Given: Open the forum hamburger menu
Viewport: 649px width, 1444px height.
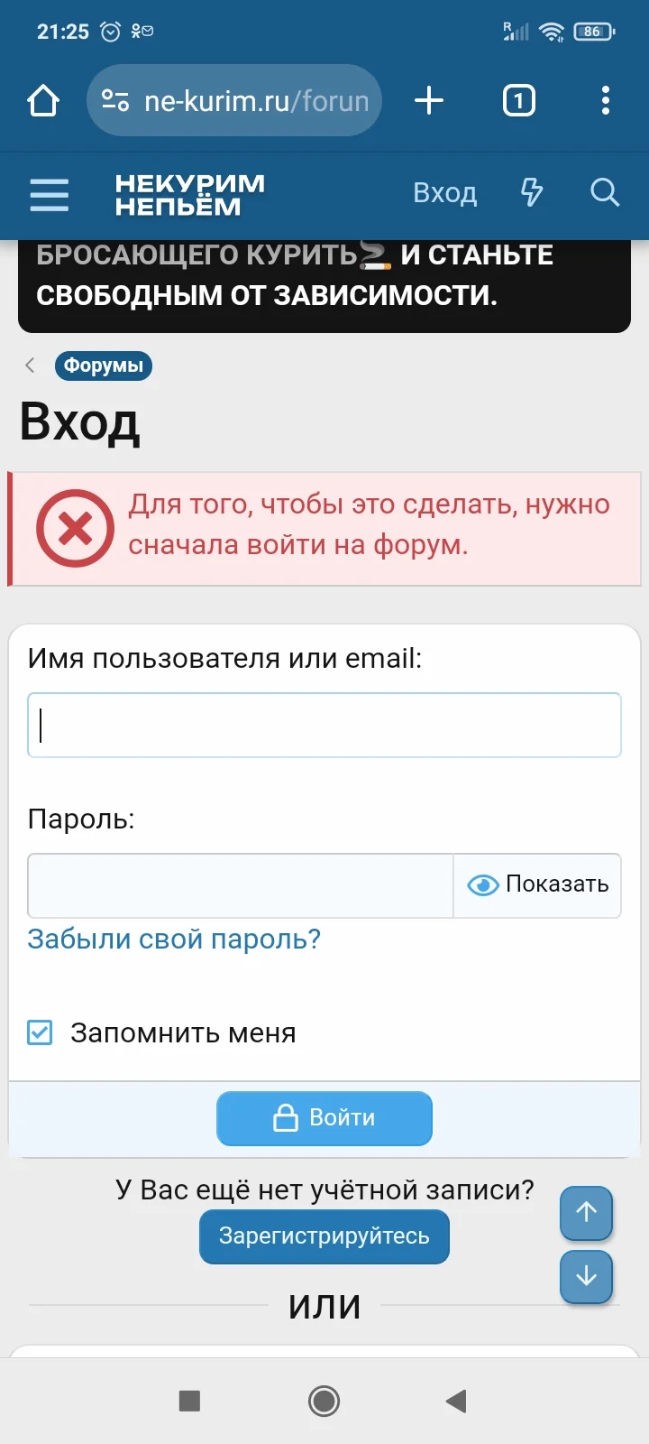Looking at the screenshot, I should tap(49, 194).
